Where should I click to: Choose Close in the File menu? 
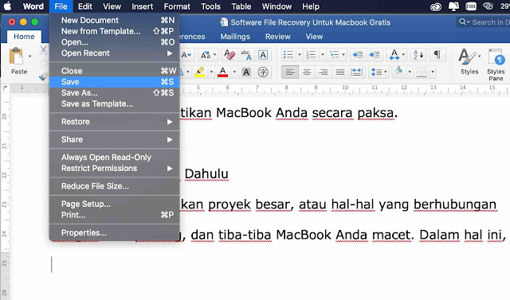[115, 71]
